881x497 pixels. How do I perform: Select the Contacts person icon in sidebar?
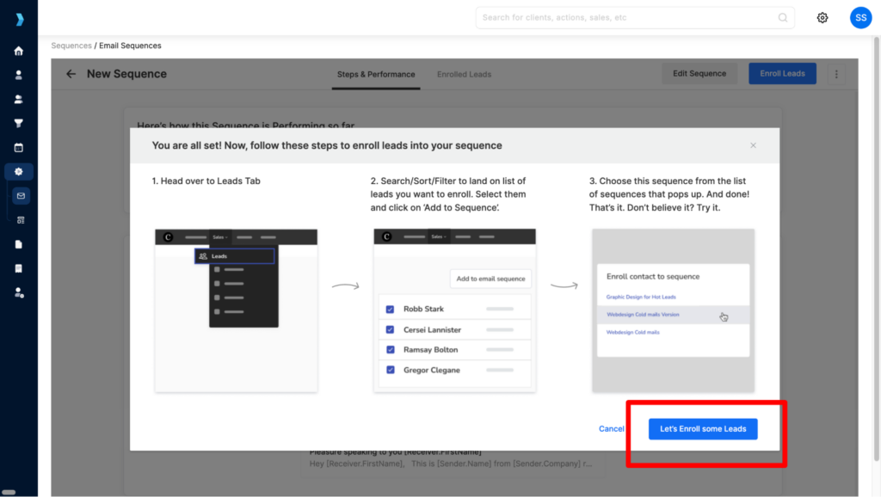(17, 74)
